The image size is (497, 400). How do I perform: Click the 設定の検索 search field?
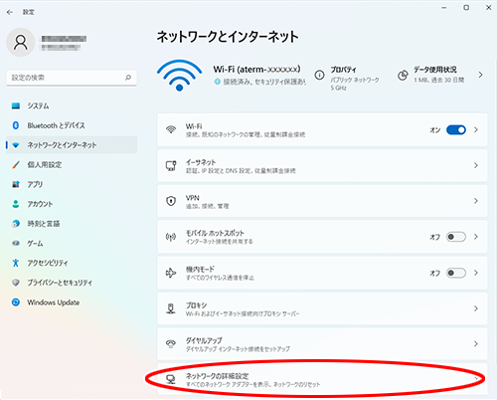click(x=72, y=78)
